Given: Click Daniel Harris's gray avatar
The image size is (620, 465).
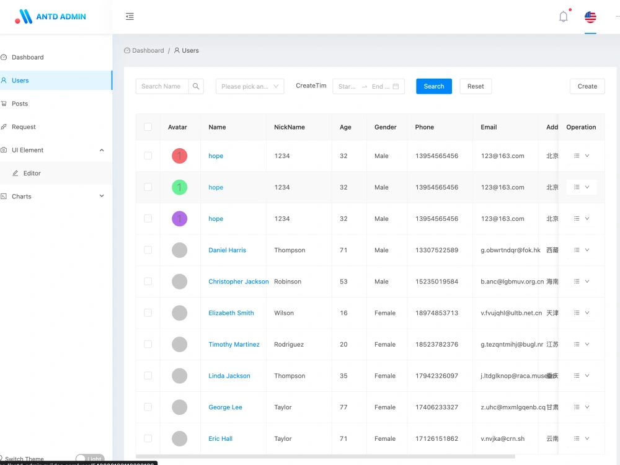Looking at the screenshot, I should (180, 250).
